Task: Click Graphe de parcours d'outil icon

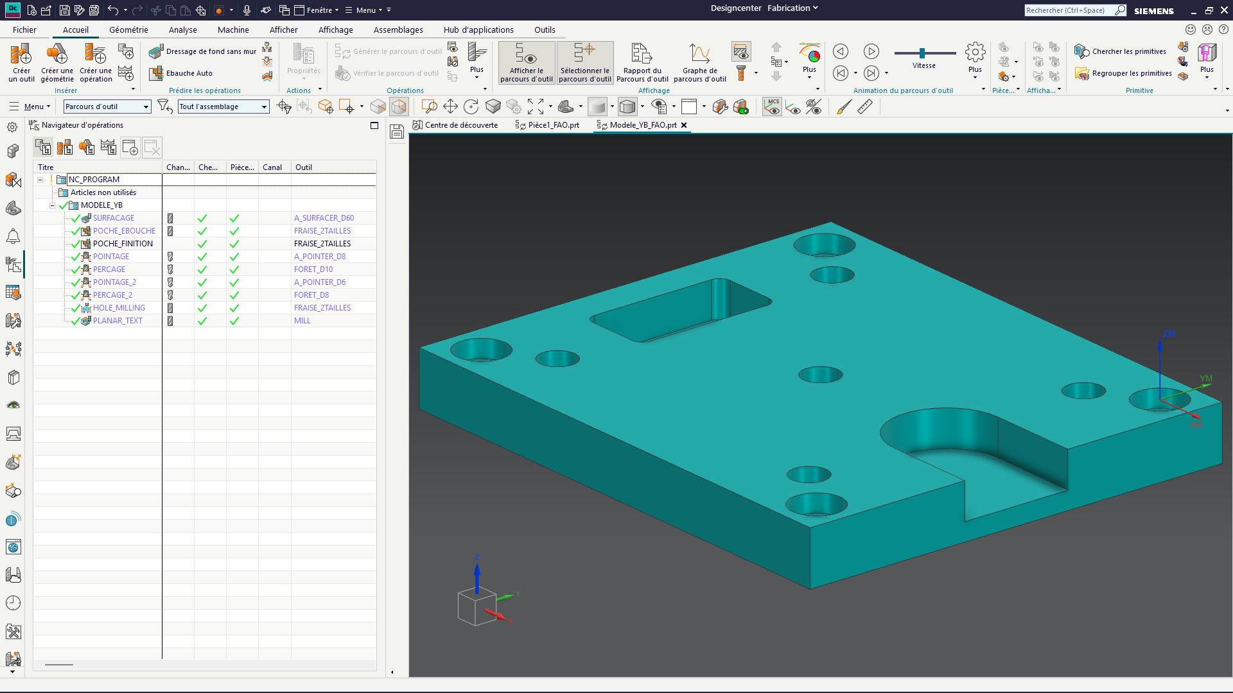Action: click(700, 62)
